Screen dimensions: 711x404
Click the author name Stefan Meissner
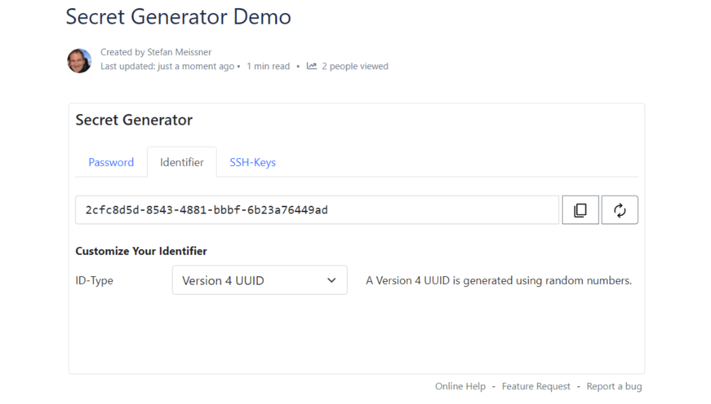179,52
